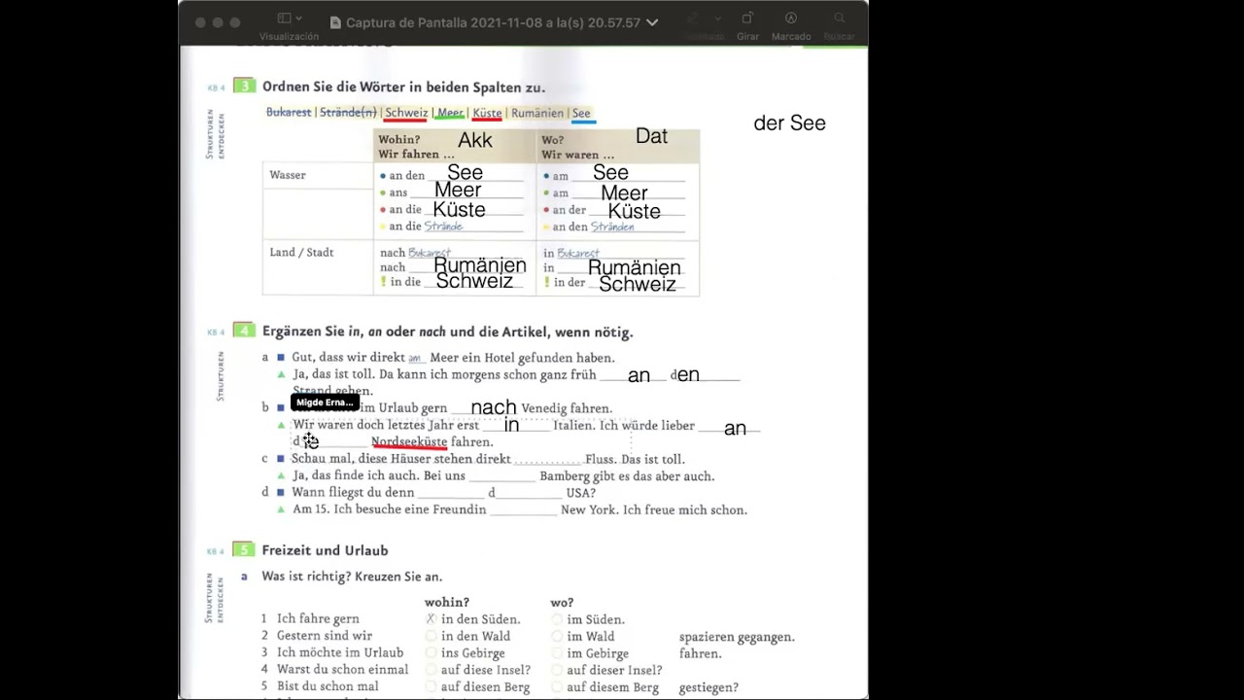This screenshot has width=1244, height=700.
Task: Click the heading 'Freizeit und Urlaub'
Action: click(325, 550)
